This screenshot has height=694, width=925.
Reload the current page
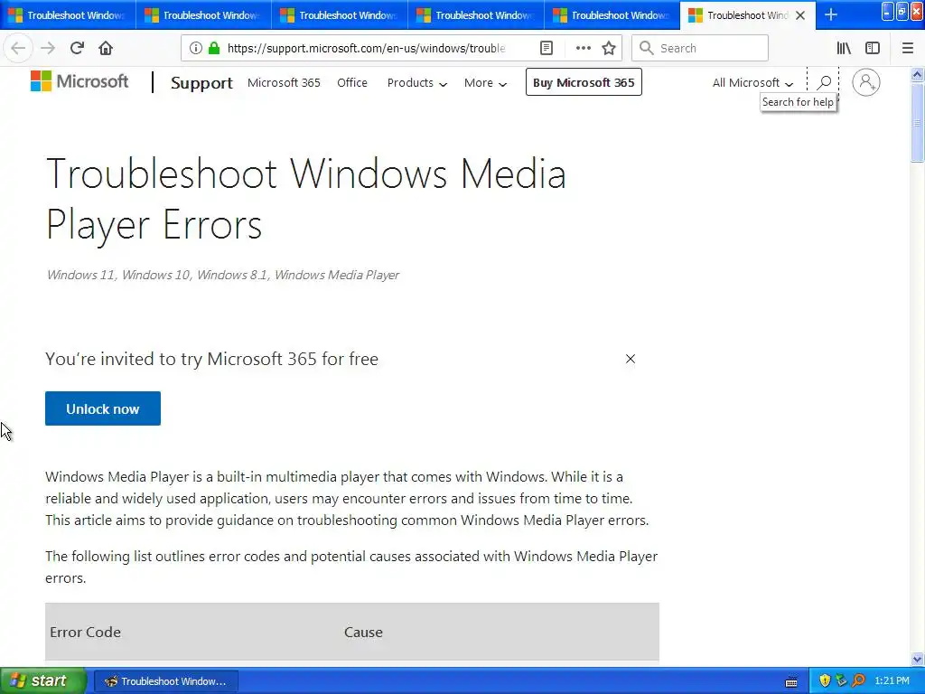tap(77, 49)
